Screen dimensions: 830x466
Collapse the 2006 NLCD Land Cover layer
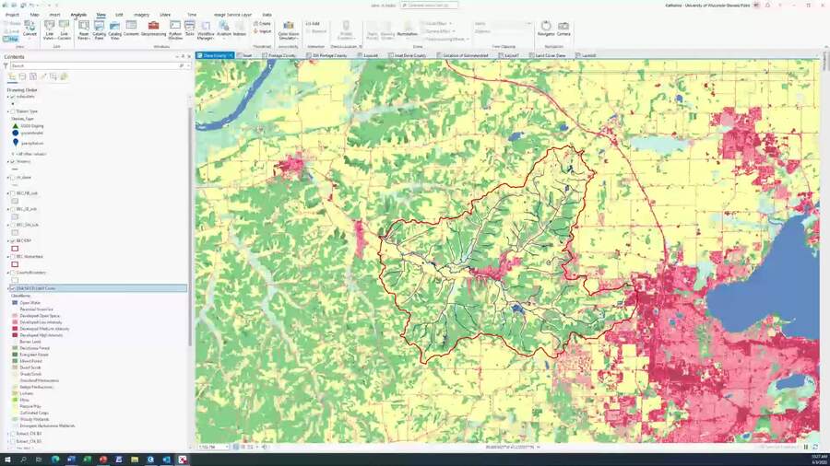point(7,288)
